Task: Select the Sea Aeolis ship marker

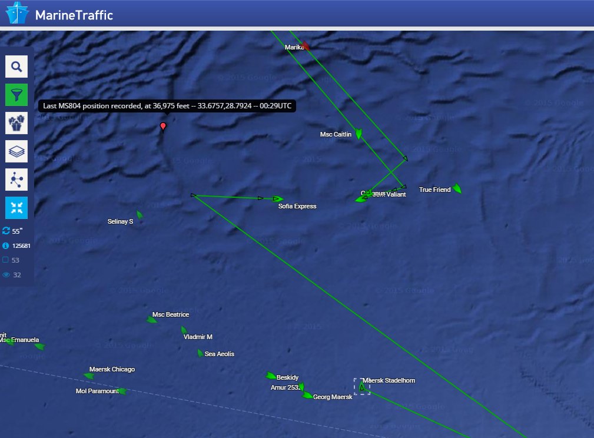Action: 200,353
